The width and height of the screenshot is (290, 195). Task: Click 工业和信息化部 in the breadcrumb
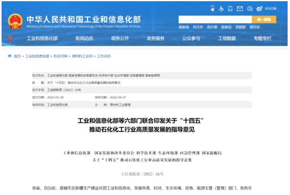[38, 56]
